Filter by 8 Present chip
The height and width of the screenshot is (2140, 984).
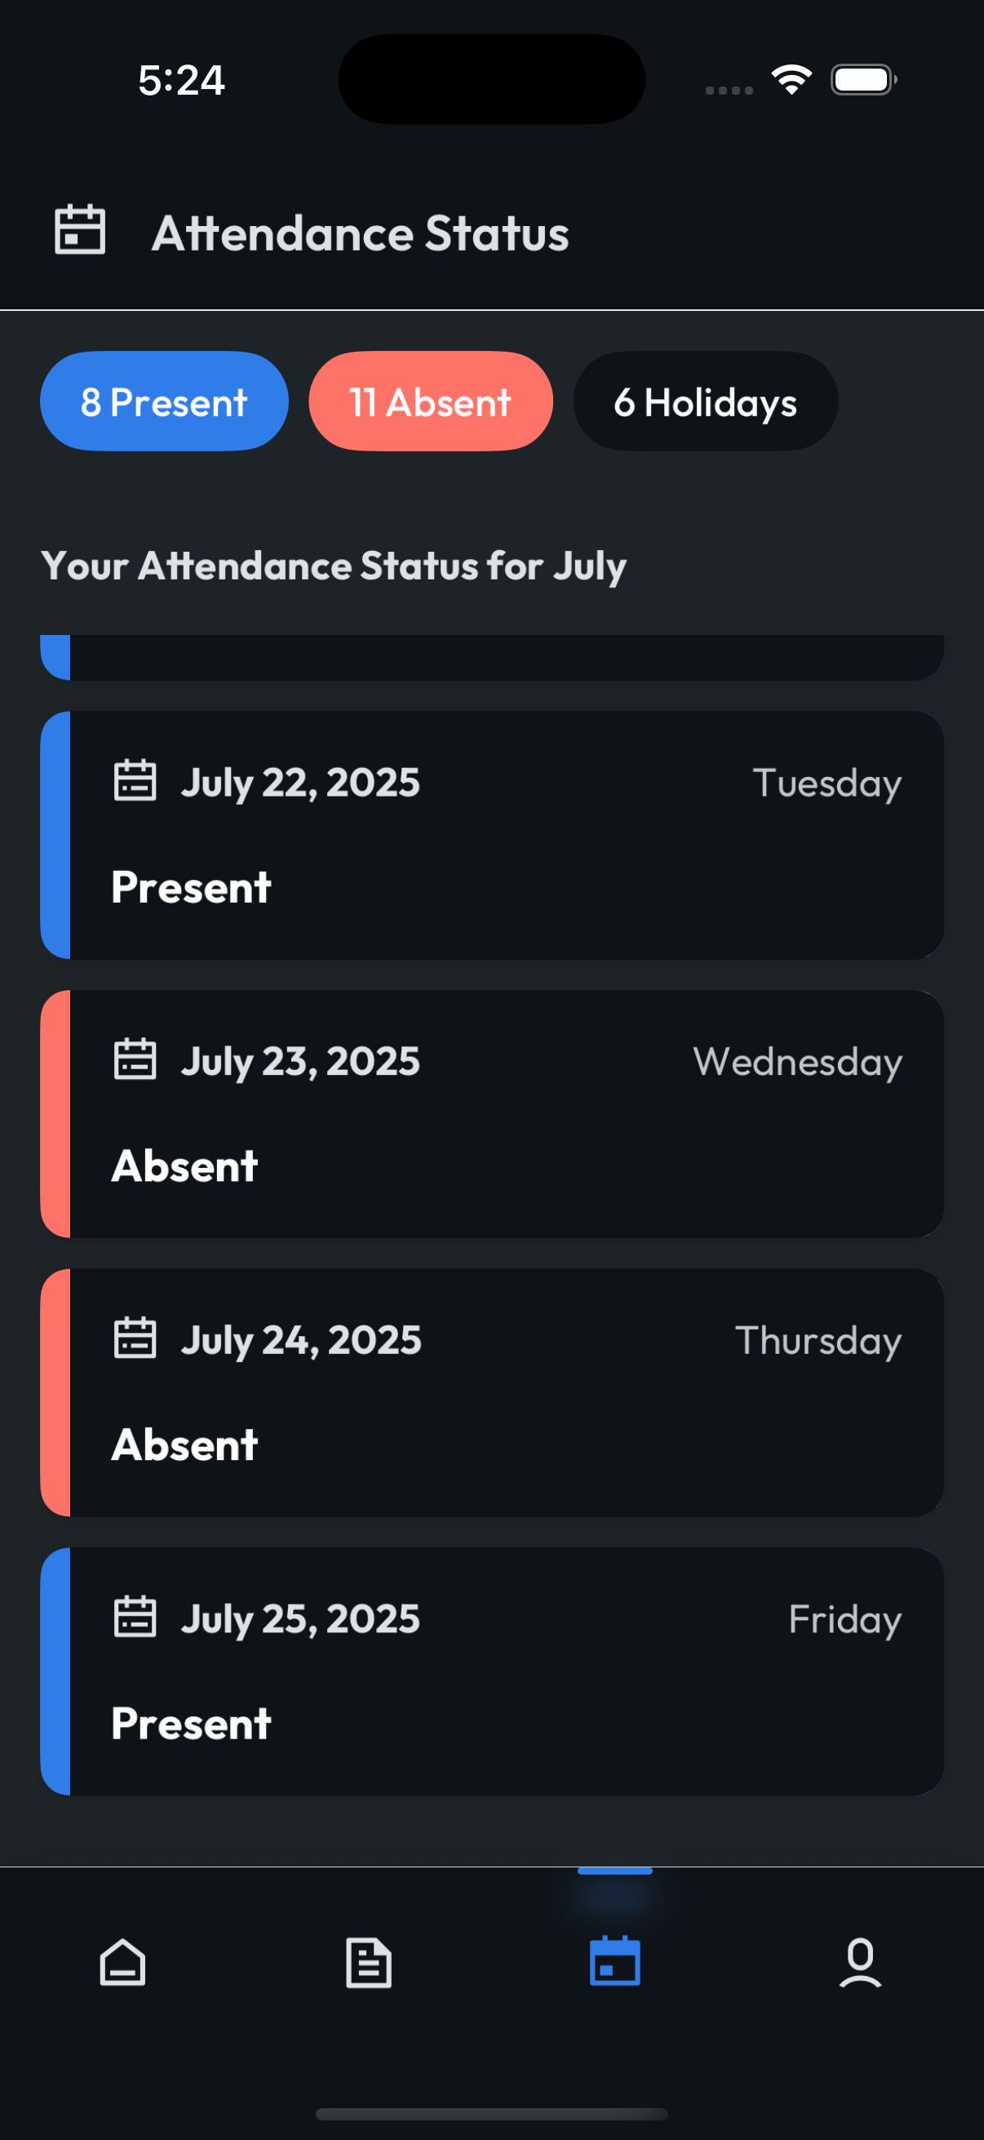pos(163,402)
